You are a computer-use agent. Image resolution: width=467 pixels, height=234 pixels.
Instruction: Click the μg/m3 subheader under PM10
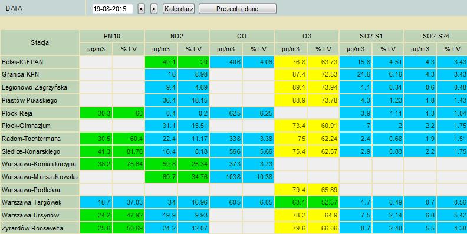[x=96, y=49]
